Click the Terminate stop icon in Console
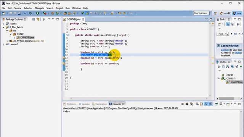The width and height of the screenshot is (244, 137). tap(182, 104)
